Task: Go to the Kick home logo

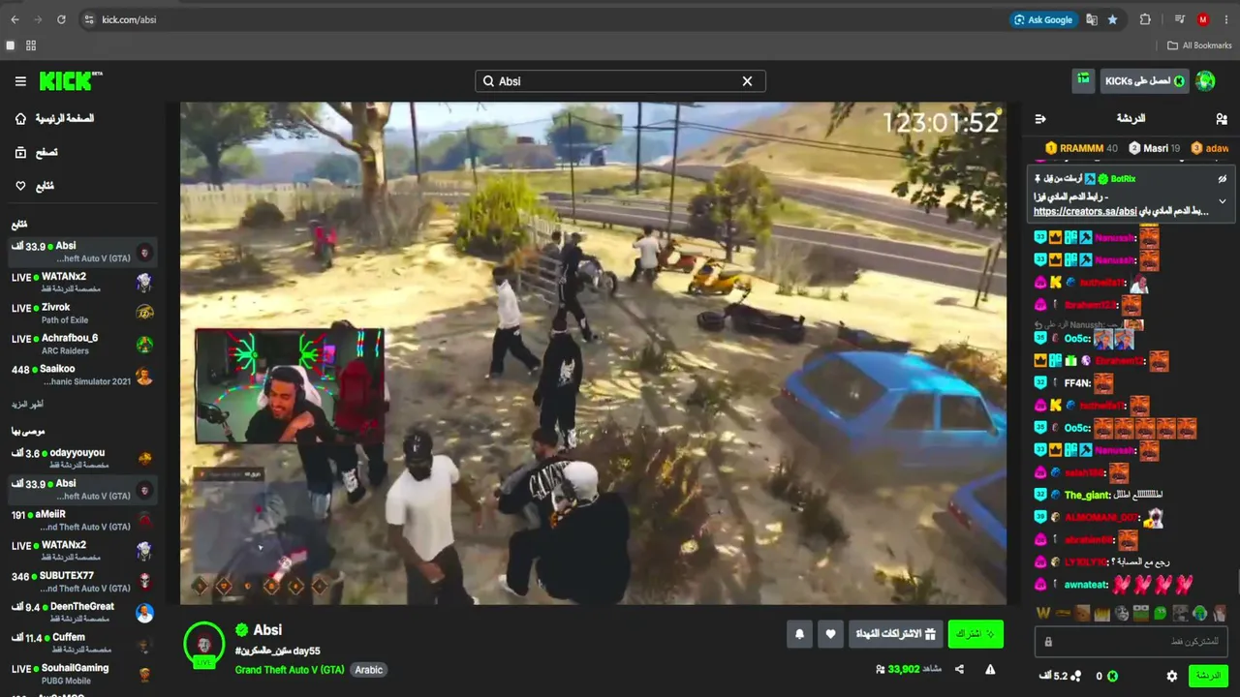Action: 71,81
